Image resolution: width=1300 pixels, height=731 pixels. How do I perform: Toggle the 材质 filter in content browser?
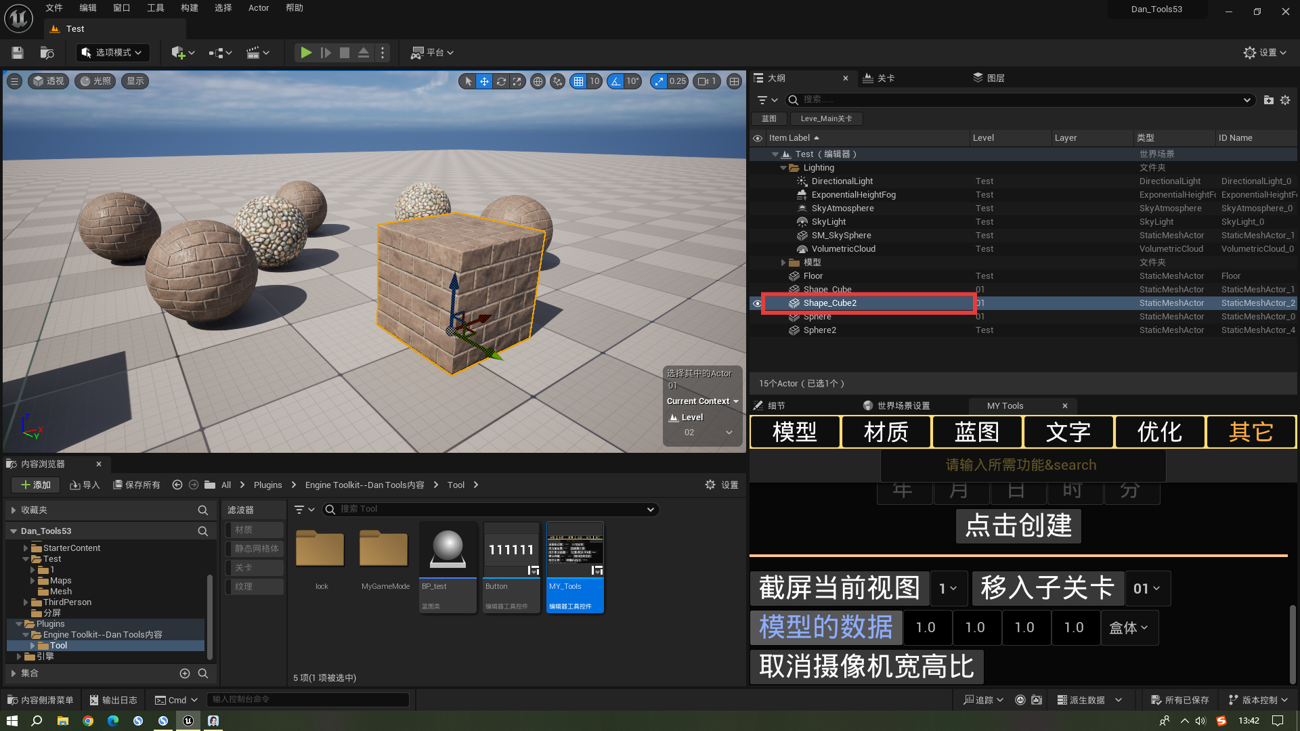pos(255,530)
